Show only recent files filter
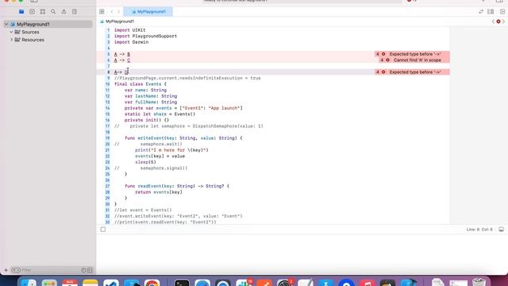Viewport: 508px width, 286px height. pos(83,270)
